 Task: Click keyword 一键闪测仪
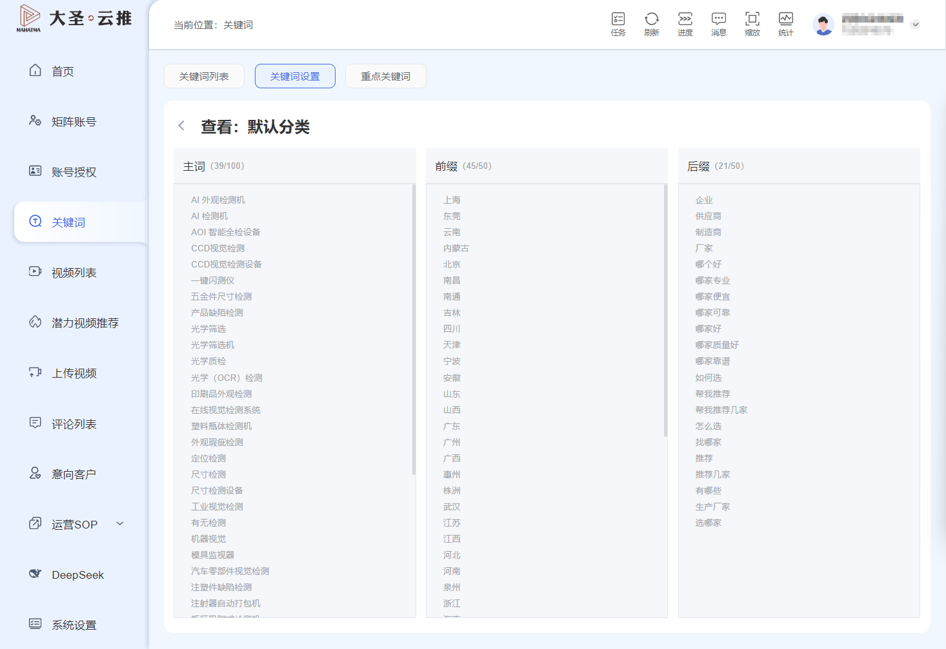coord(213,280)
